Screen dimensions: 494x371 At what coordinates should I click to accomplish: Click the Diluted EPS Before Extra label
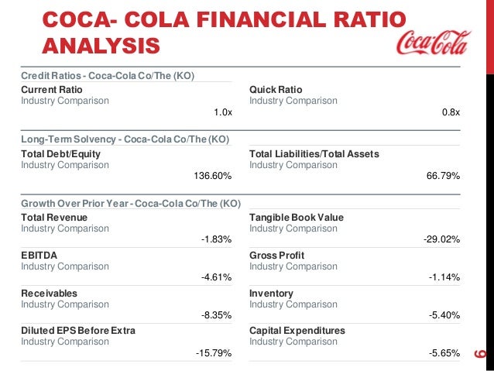[78, 331]
